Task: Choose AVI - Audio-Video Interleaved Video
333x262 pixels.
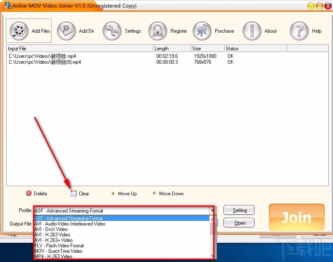Action: coord(122,224)
